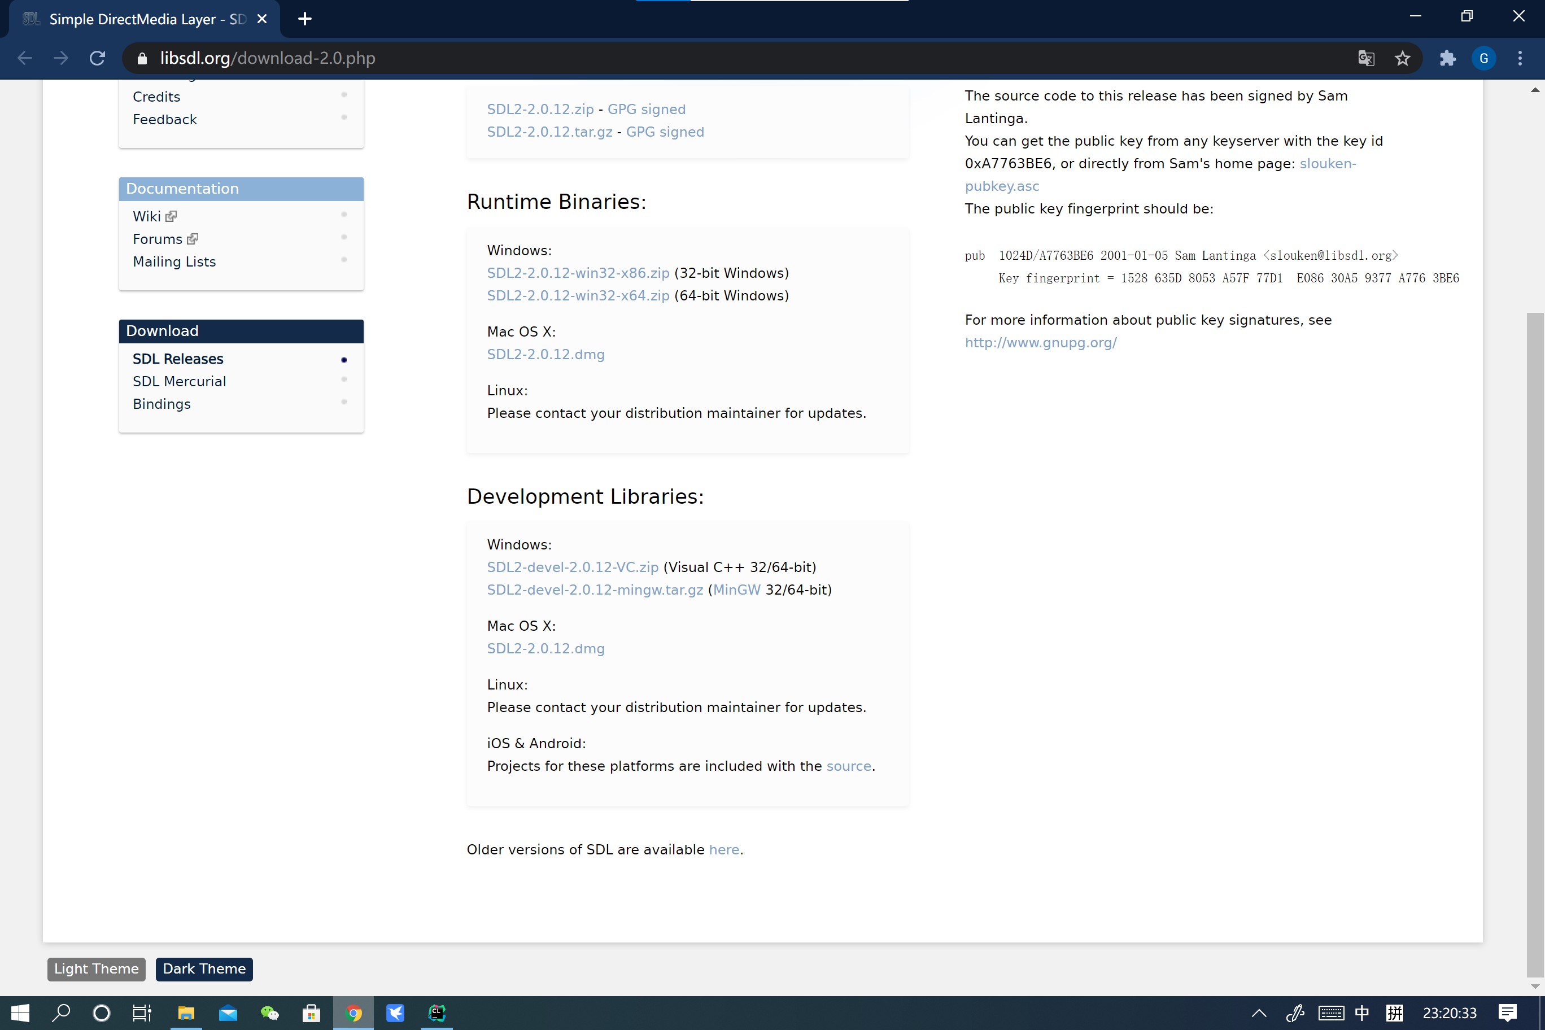Open notification center icon
Image resolution: width=1545 pixels, height=1030 pixels.
coord(1508,1013)
